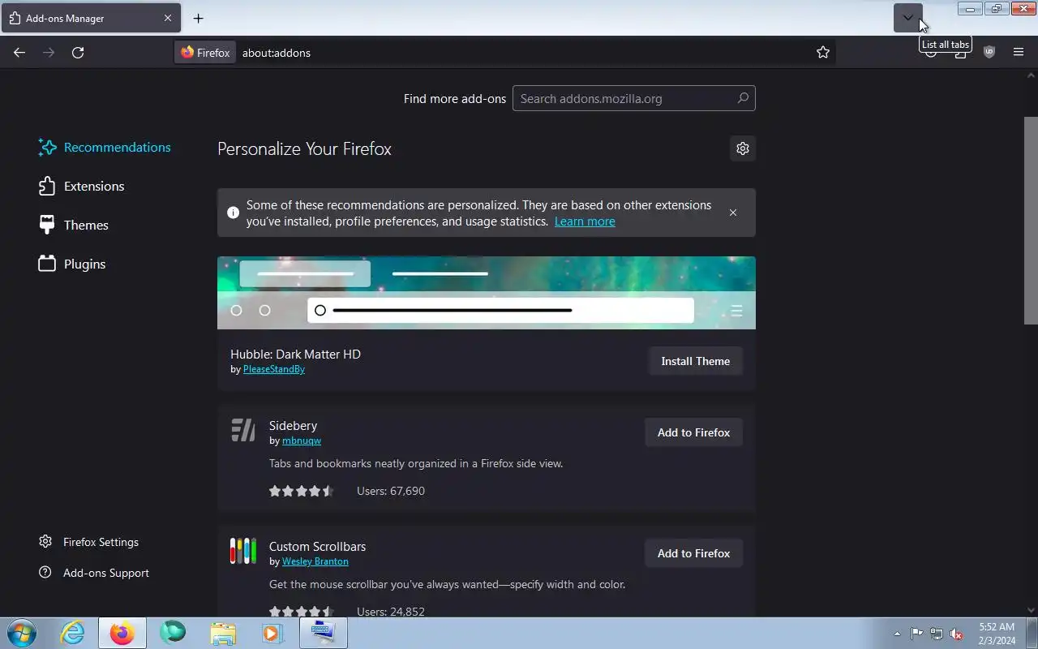Click the 'Personalize Your Firefox' heading

tap(304, 149)
